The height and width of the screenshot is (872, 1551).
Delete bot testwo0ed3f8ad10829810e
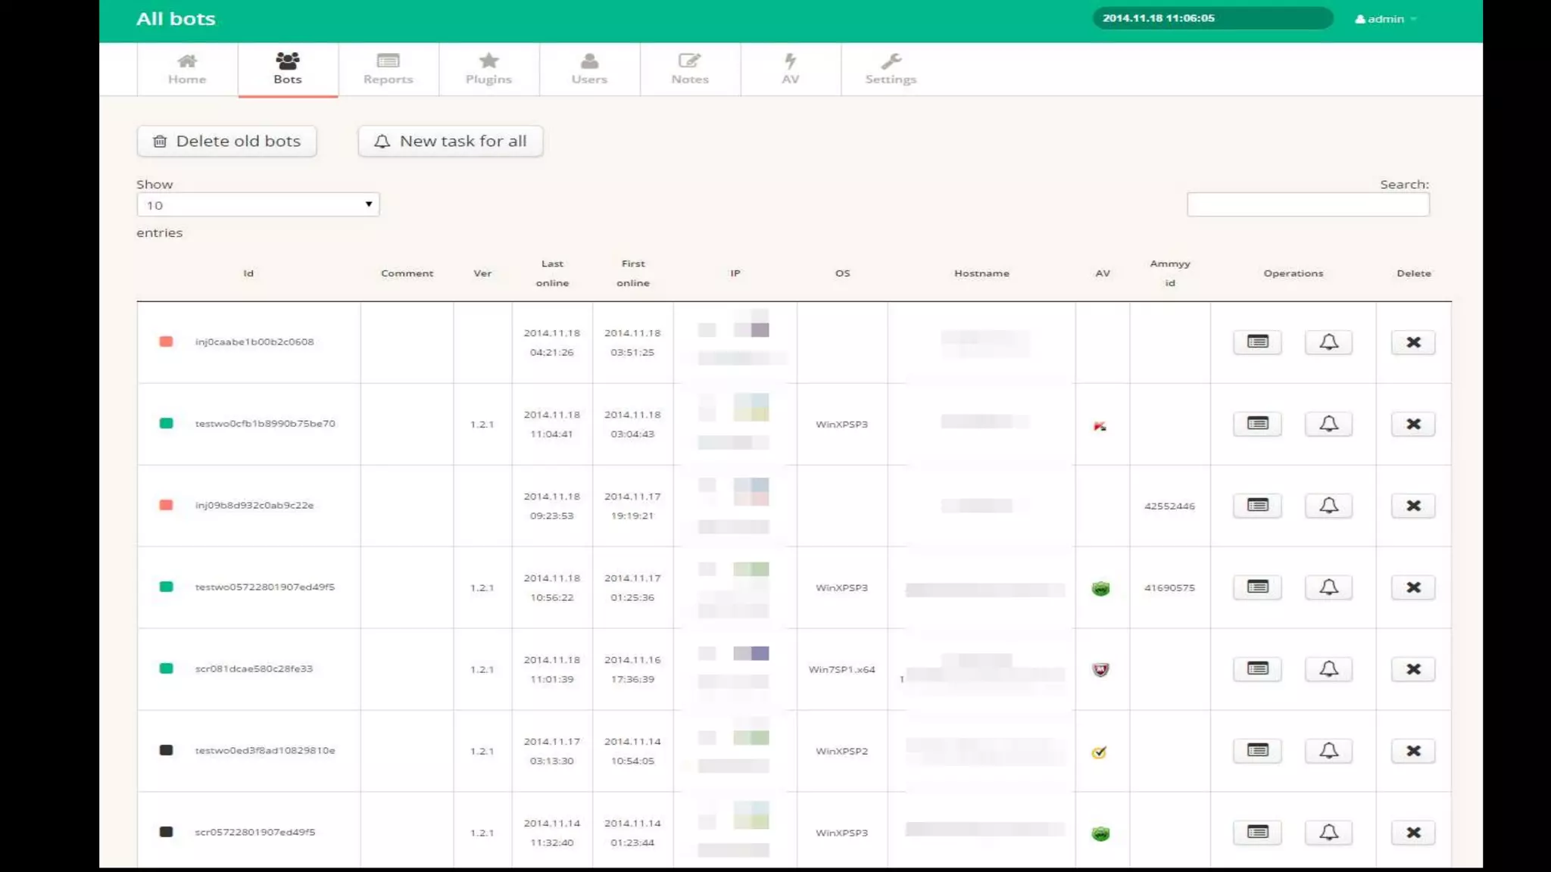click(1413, 751)
